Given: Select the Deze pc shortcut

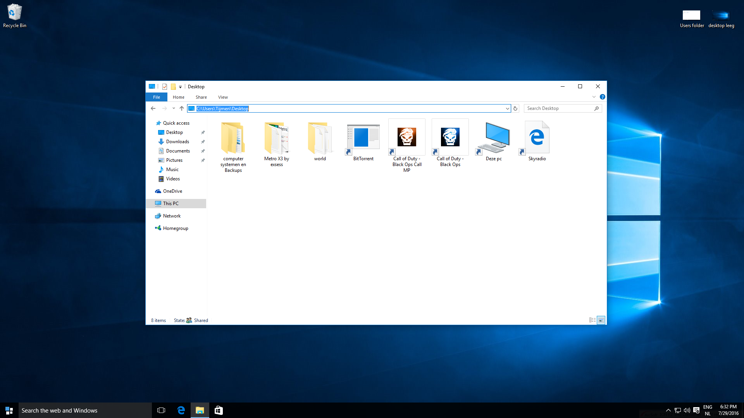Looking at the screenshot, I should (x=494, y=141).
